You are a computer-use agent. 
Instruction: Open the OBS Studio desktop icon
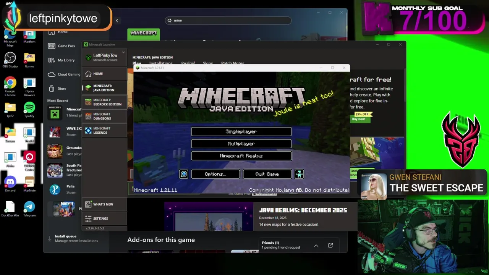10,60
